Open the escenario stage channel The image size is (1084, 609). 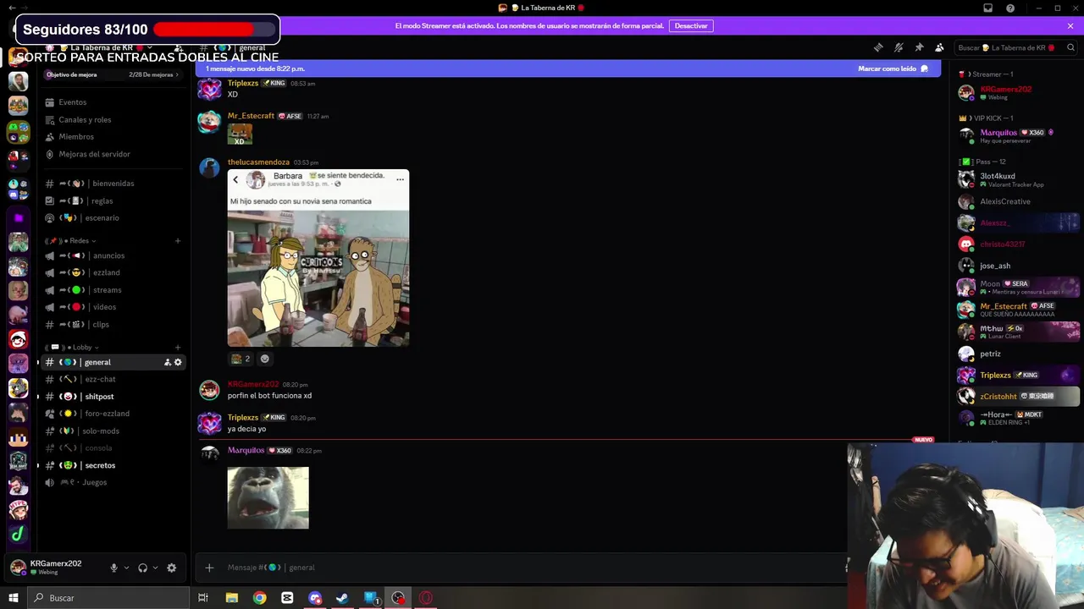[x=113, y=217]
